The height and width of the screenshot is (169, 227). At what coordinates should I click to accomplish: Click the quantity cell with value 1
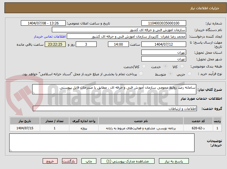coord(54,128)
